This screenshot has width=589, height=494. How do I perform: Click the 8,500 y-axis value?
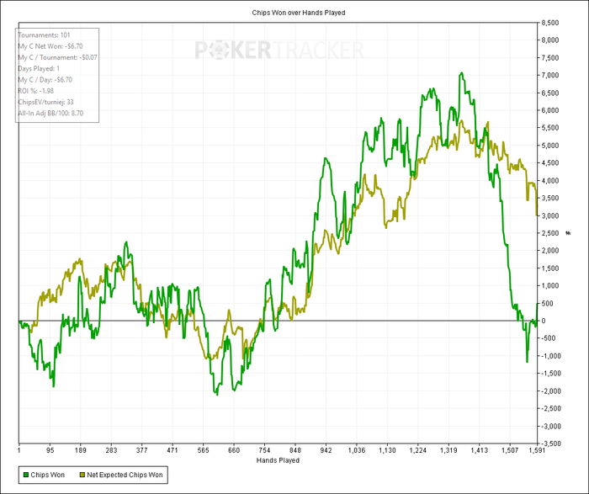pos(550,23)
